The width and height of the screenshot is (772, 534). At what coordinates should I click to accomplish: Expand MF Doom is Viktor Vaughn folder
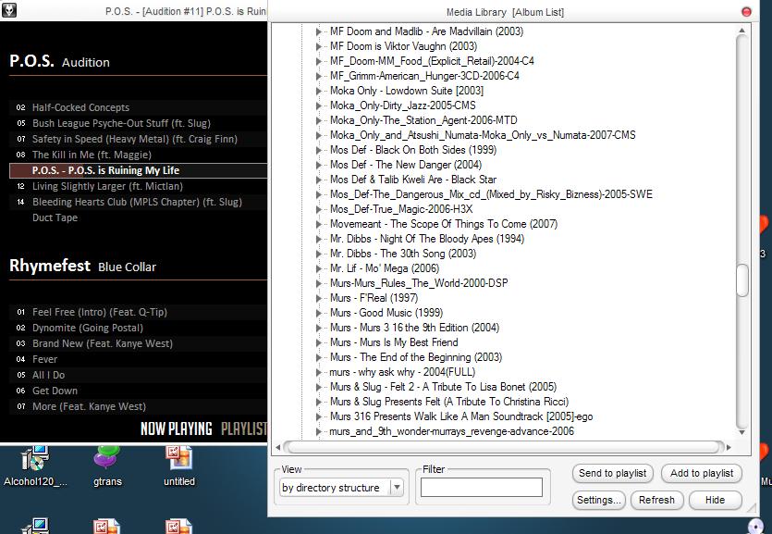coord(319,46)
